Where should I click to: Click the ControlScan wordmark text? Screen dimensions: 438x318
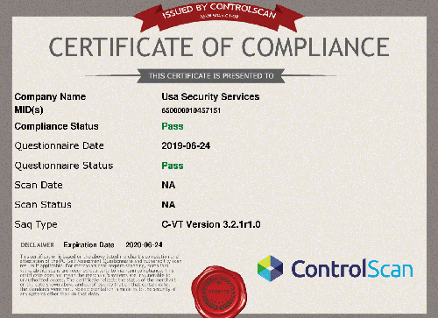352,269
